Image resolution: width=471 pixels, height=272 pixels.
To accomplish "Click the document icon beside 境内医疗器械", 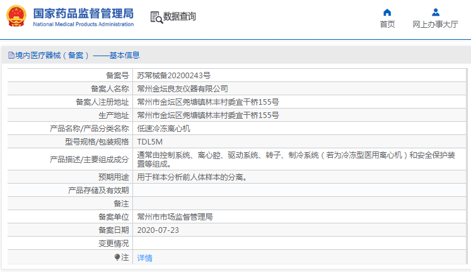I will tap(11, 56).
